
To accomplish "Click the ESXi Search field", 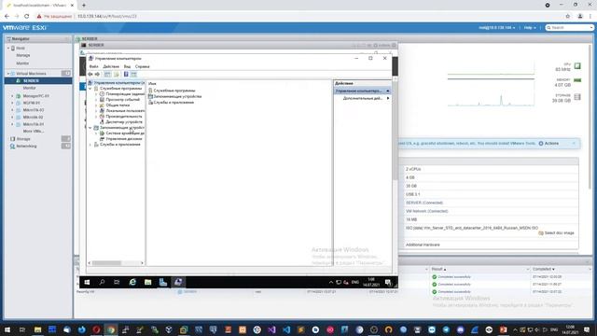I will (570, 28).
